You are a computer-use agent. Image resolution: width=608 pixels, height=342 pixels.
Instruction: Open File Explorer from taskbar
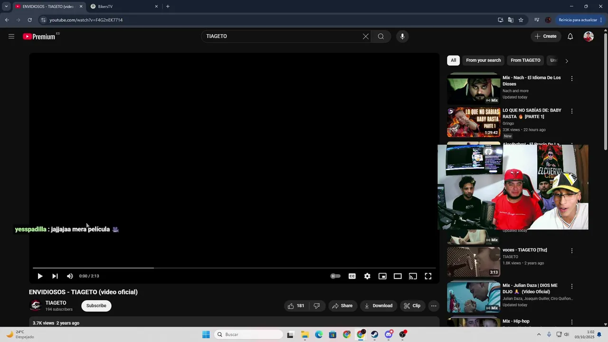click(305, 334)
